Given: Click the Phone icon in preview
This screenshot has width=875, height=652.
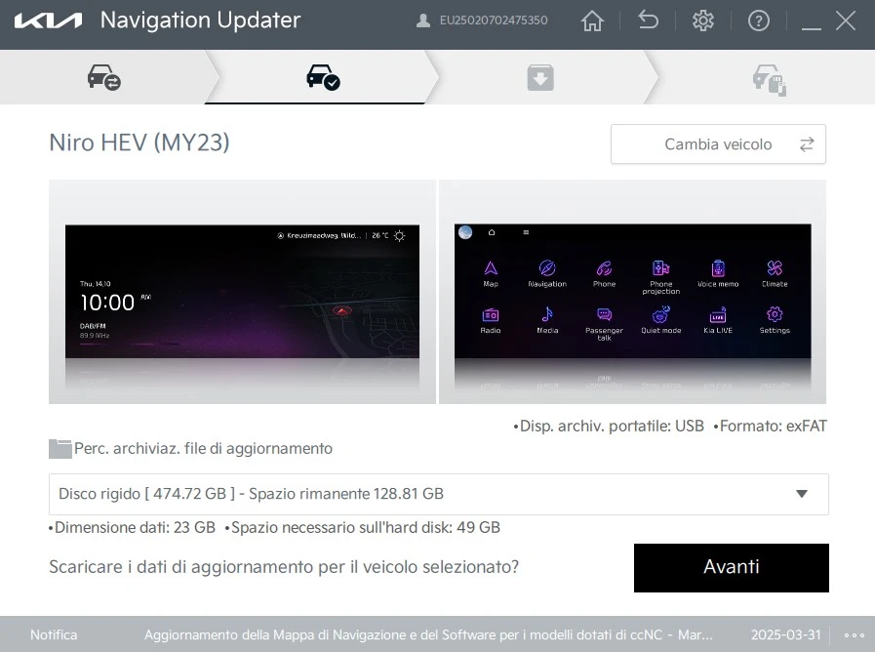Looking at the screenshot, I should click(x=604, y=273).
